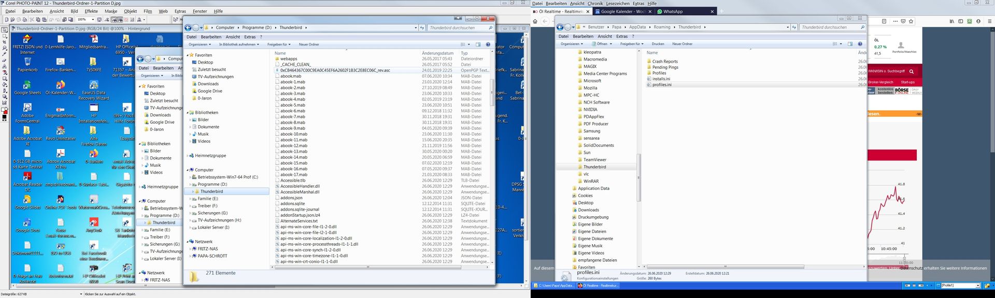
Task: Toggle Firefox reader view icon
Action: point(884,21)
